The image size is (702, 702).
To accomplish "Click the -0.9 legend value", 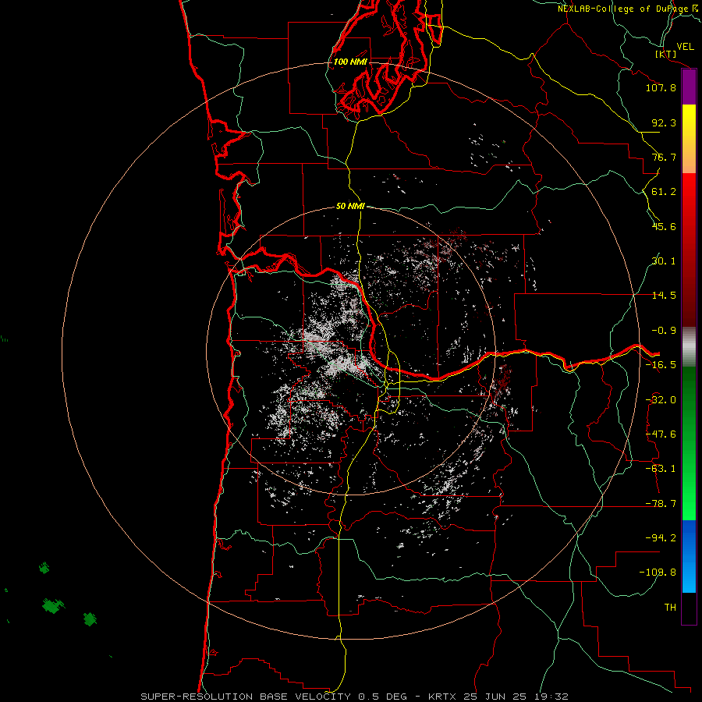I will pos(664,331).
